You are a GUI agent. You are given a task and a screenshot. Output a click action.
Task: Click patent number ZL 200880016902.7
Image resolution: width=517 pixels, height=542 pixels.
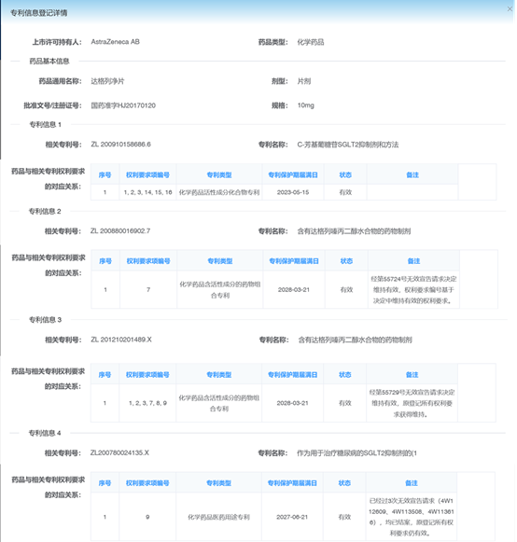click(x=120, y=231)
